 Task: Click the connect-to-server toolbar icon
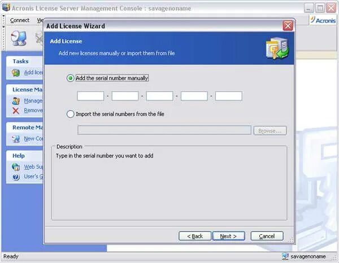coord(19,38)
